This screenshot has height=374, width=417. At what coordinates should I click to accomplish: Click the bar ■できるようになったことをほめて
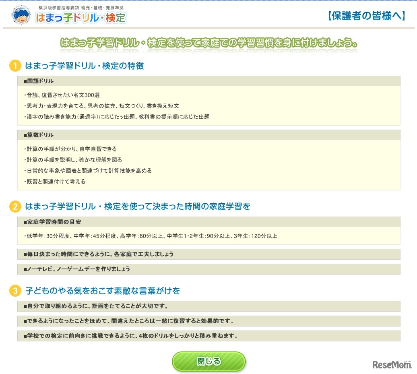(209, 321)
